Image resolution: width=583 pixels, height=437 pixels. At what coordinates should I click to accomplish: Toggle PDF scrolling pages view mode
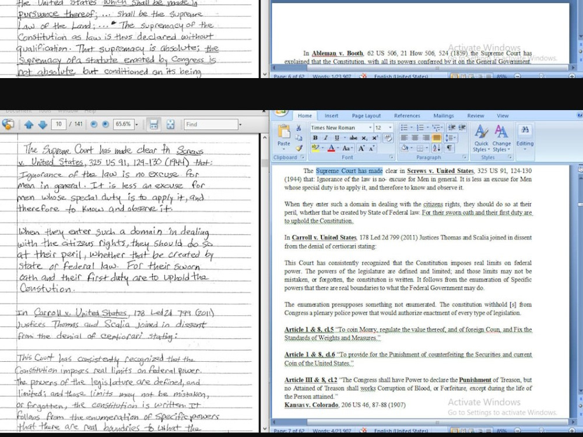[153, 124]
